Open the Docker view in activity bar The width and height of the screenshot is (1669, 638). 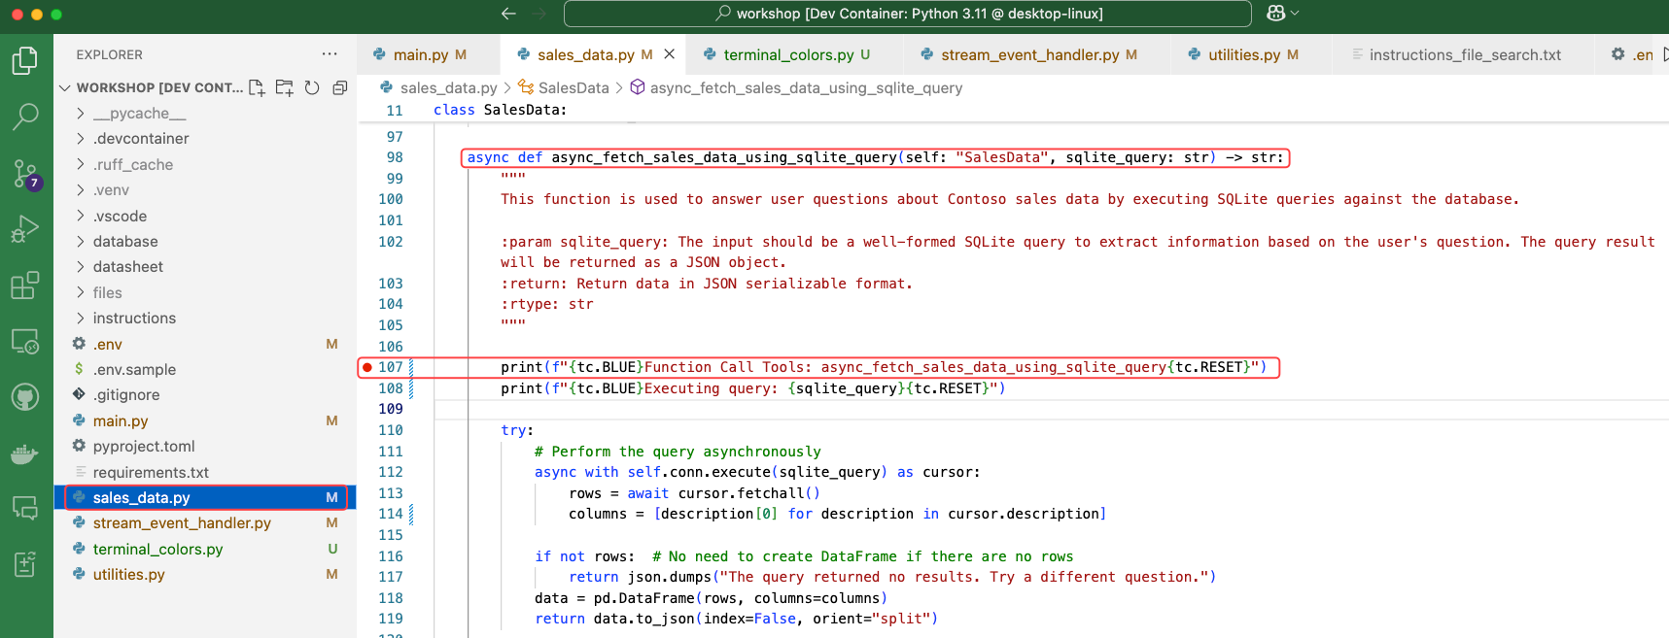point(25,453)
